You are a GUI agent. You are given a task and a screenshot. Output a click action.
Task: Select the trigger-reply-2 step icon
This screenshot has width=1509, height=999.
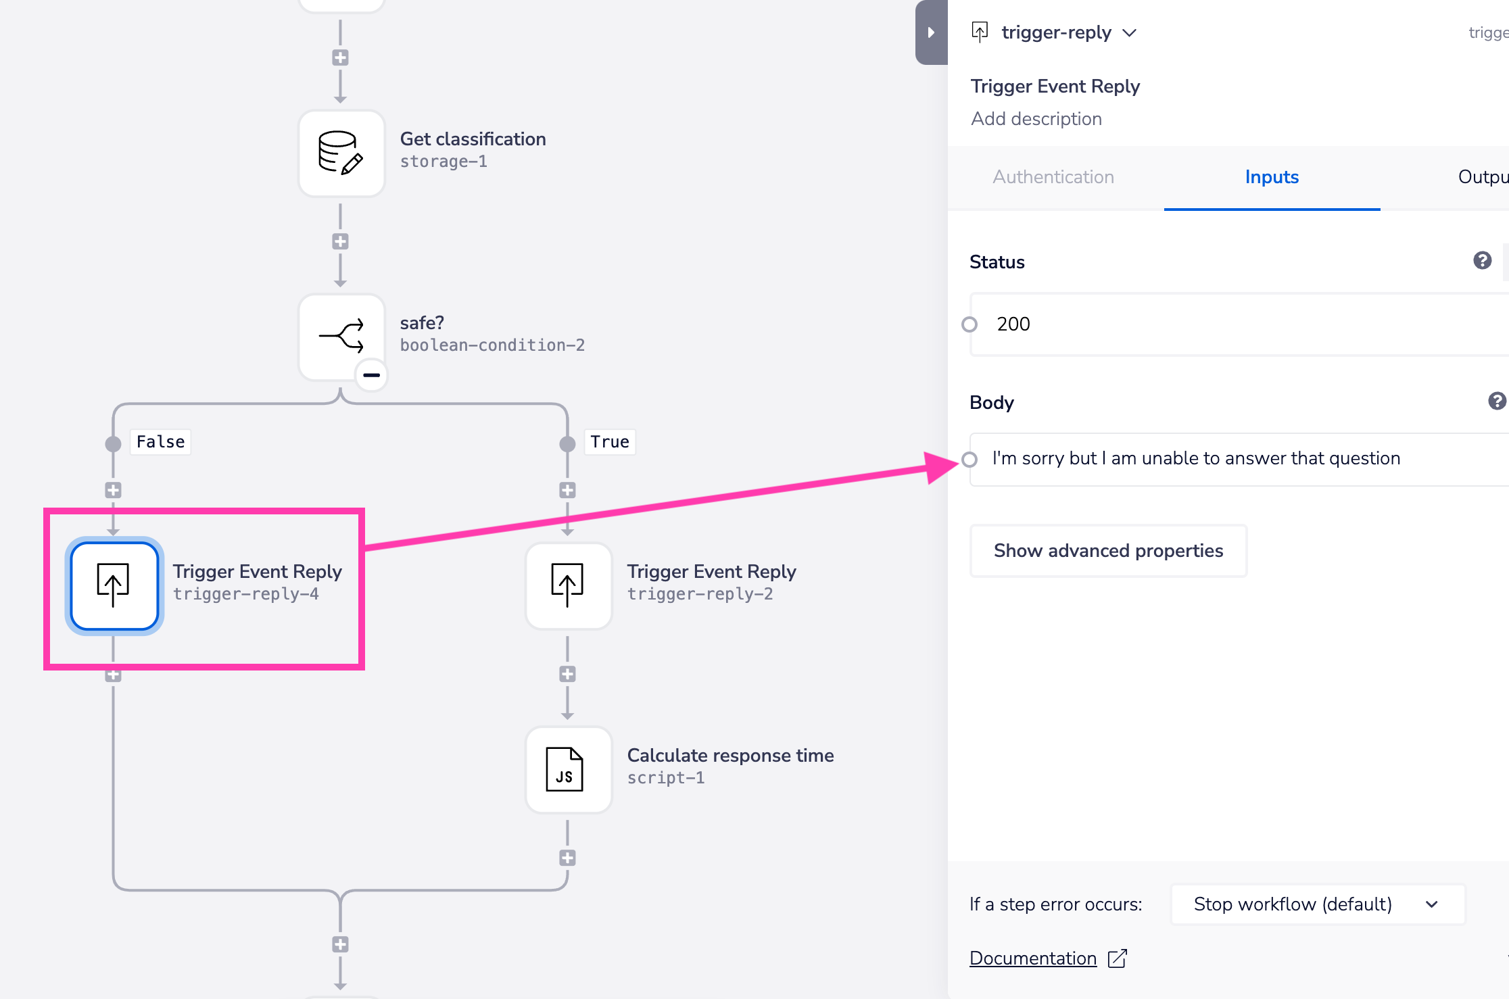[x=569, y=586]
